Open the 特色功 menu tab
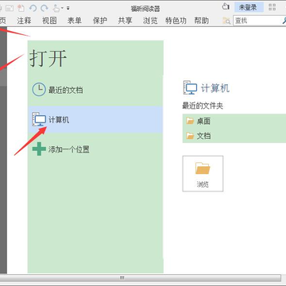Screen dimensions: 286x286 (176, 21)
